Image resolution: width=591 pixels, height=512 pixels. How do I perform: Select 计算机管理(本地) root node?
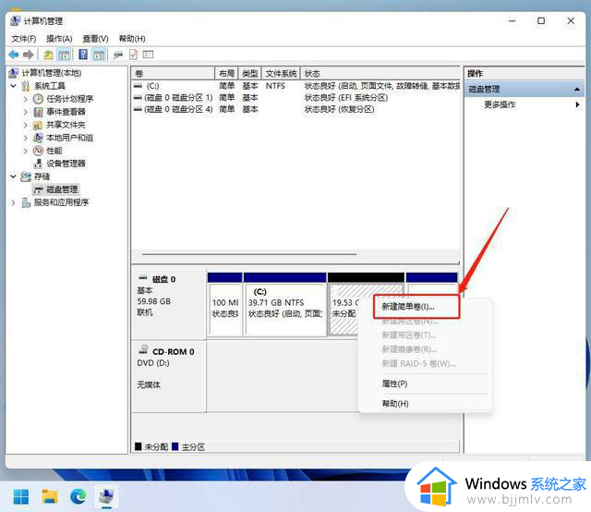[51, 73]
